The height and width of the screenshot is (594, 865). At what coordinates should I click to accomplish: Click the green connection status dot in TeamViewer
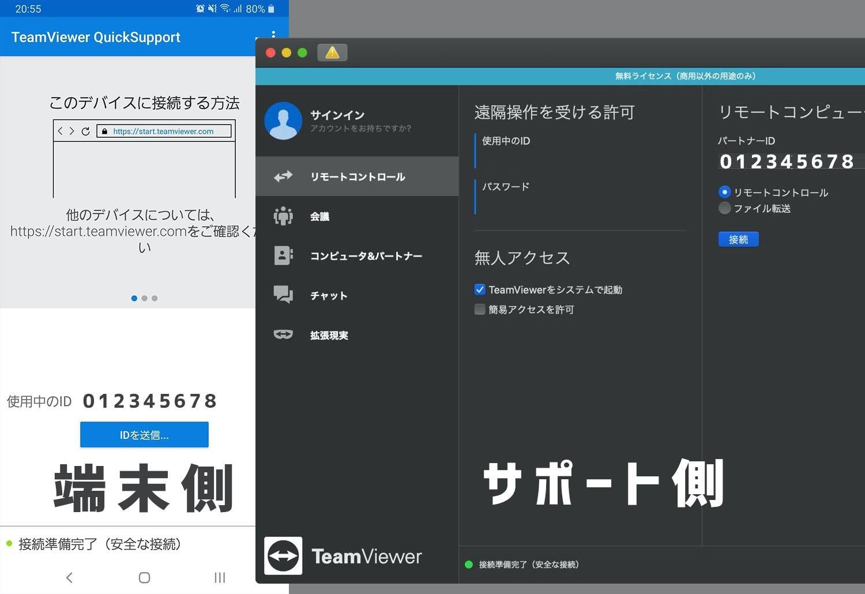tap(469, 565)
